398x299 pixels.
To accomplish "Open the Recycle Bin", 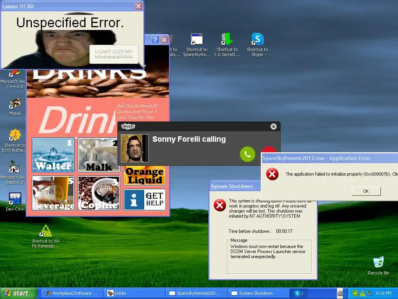I will [x=379, y=266].
